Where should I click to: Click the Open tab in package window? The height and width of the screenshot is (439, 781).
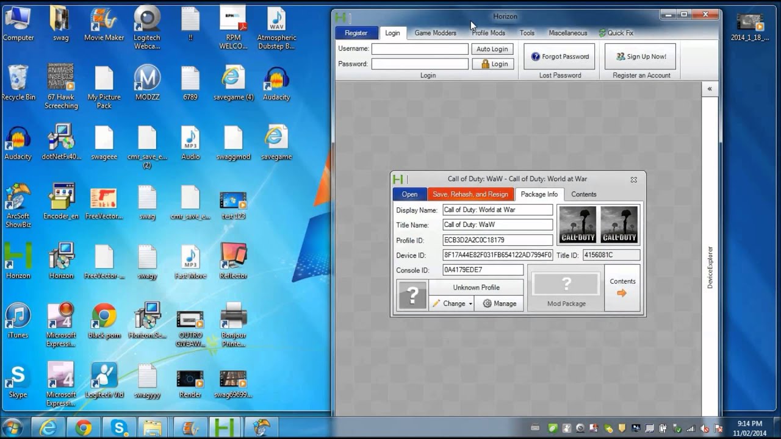409,195
